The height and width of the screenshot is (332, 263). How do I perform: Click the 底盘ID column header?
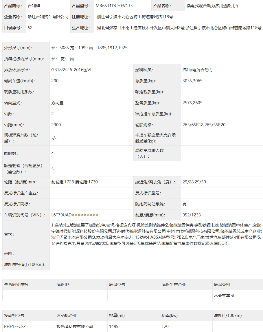point(62,284)
